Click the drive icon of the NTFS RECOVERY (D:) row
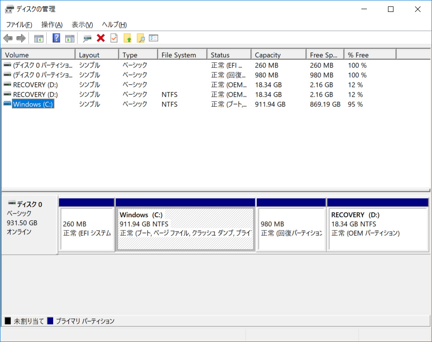The image size is (432, 342). click(x=7, y=94)
